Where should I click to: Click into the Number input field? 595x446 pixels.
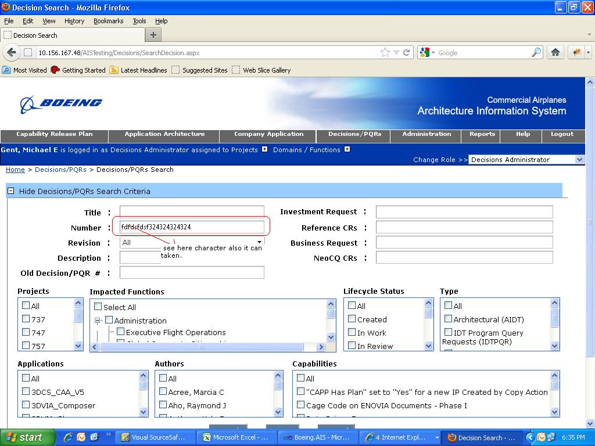pos(192,227)
